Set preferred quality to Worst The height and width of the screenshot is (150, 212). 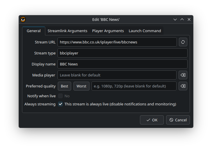81,86
